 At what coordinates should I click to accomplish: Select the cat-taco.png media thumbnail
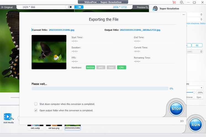point(54,127)
